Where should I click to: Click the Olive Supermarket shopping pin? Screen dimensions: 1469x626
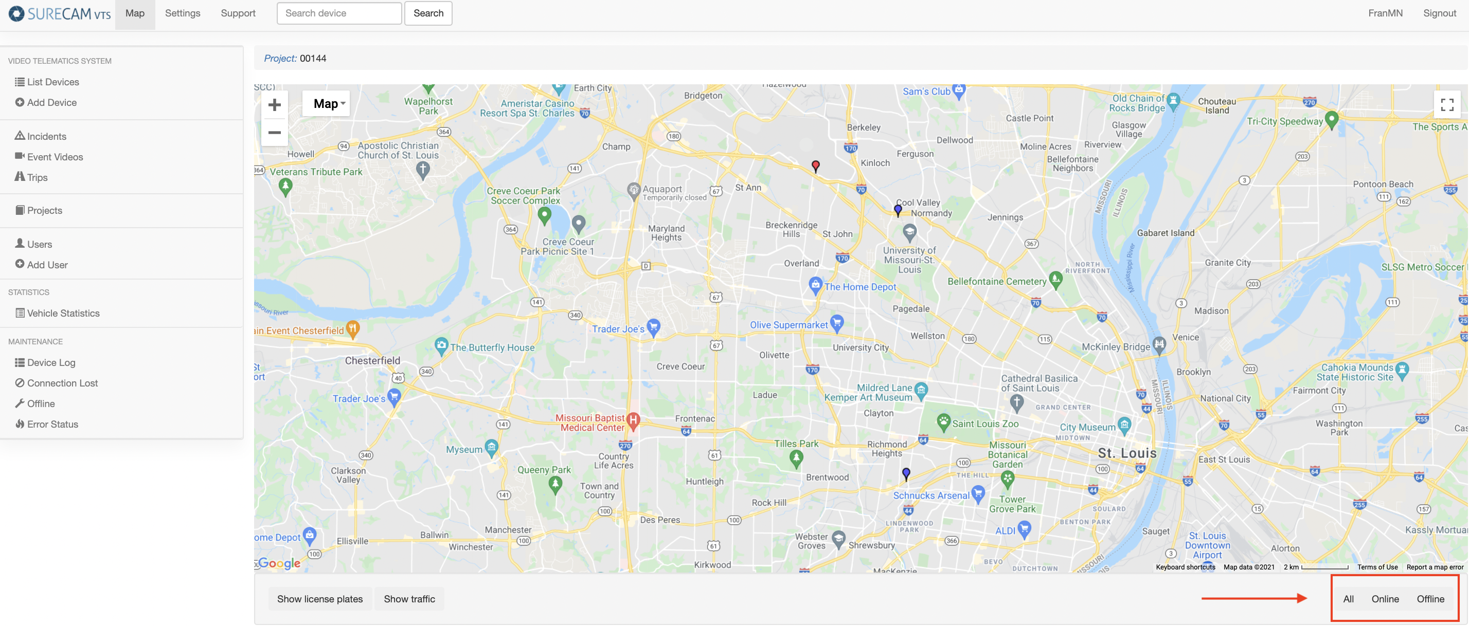836,324
